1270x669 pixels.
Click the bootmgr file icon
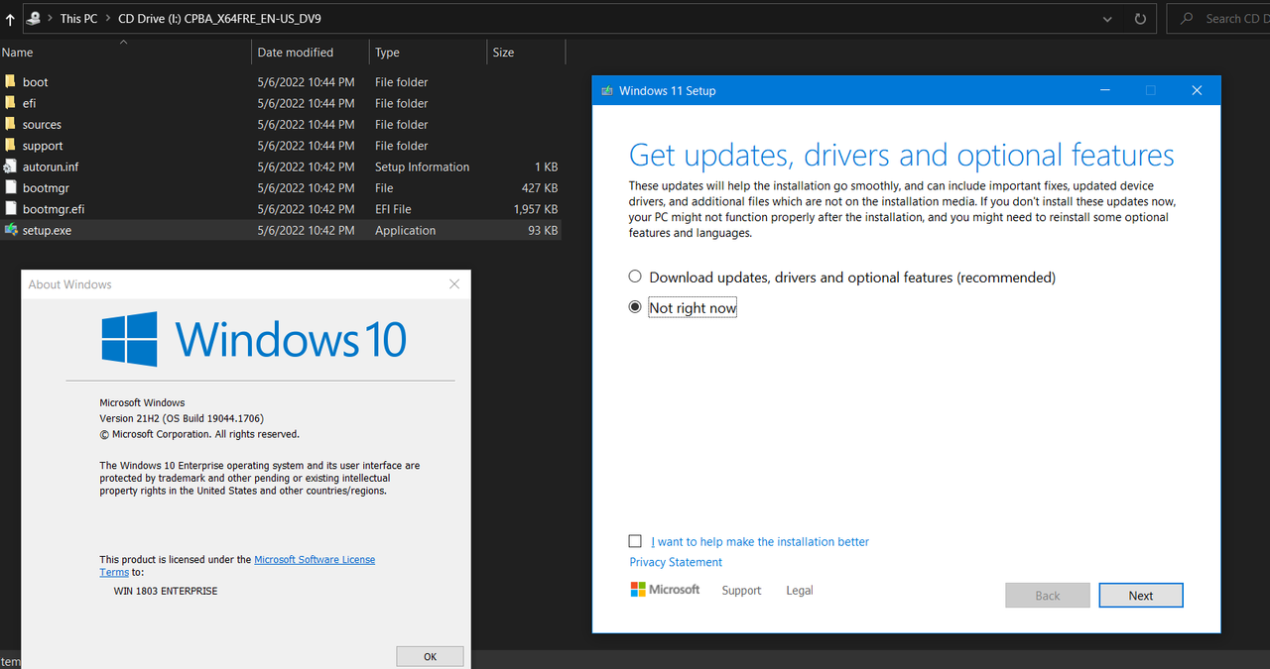[x=11, y=187]
